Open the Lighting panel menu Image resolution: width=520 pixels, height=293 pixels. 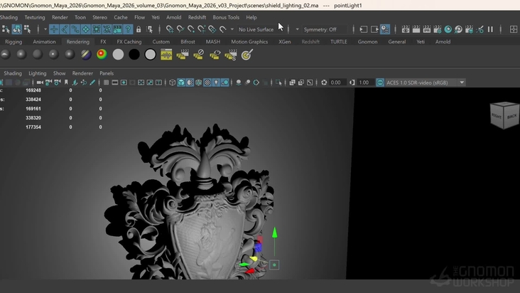click(x=37, y=73)
